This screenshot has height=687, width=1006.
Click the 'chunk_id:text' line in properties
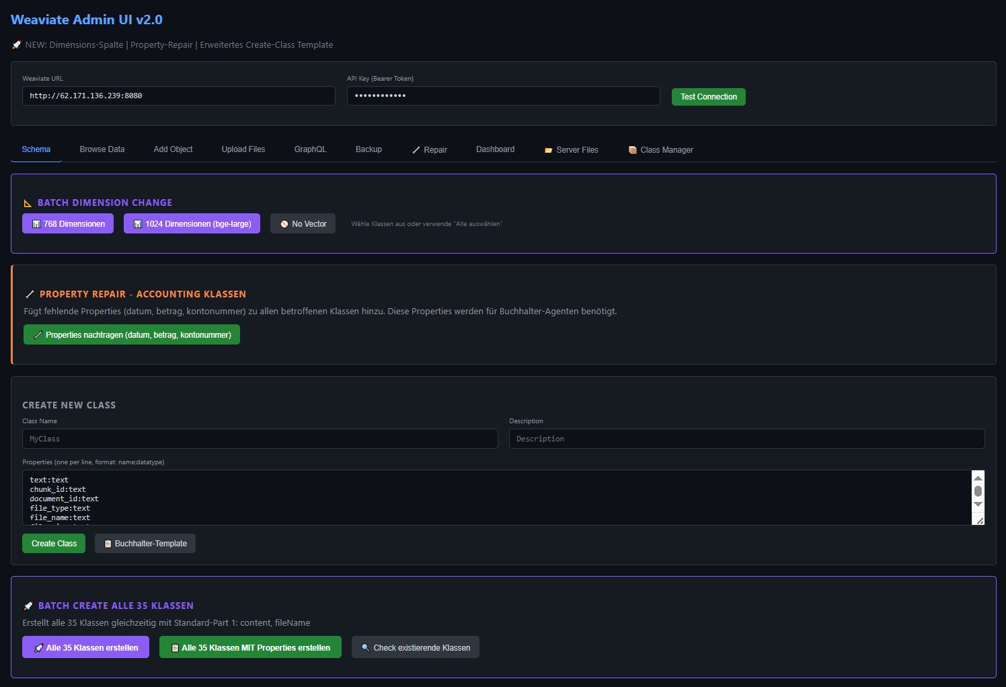[x=58, y=489]
